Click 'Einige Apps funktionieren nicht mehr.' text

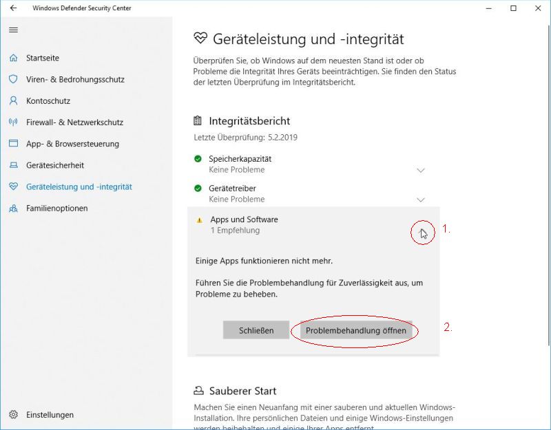tap(264, 261)
